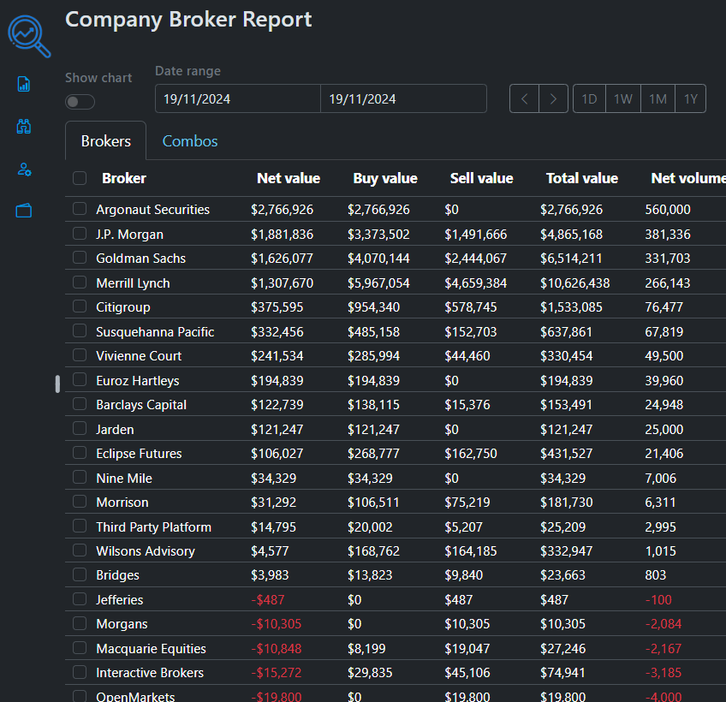Viewport: 726px width, 702px height.
Task: Tick the select-all checkbox in header
Action: 80,178
